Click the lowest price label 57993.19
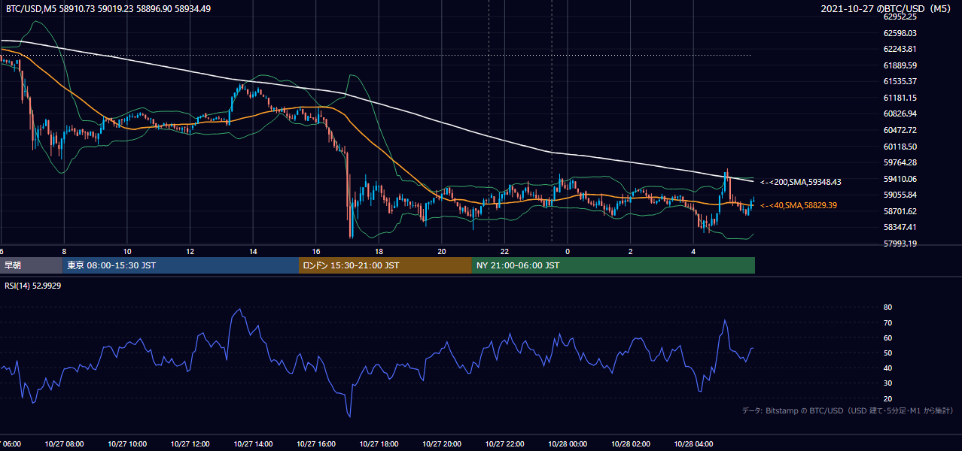 [900, 244]
